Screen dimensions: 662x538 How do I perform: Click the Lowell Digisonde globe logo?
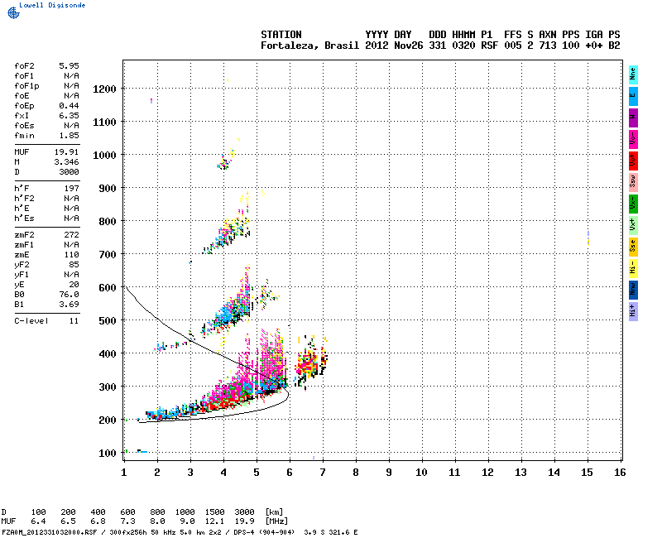click(13, 13)
